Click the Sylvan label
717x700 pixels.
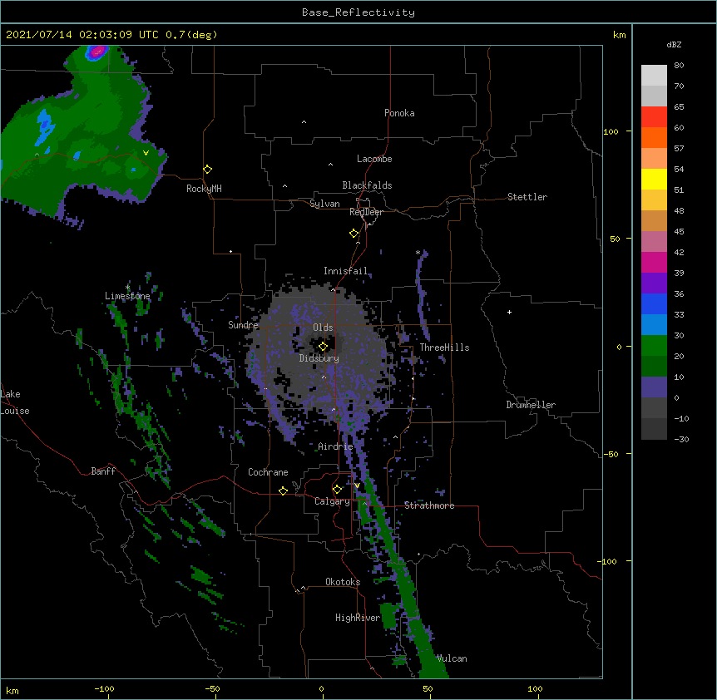click(324, 204)
